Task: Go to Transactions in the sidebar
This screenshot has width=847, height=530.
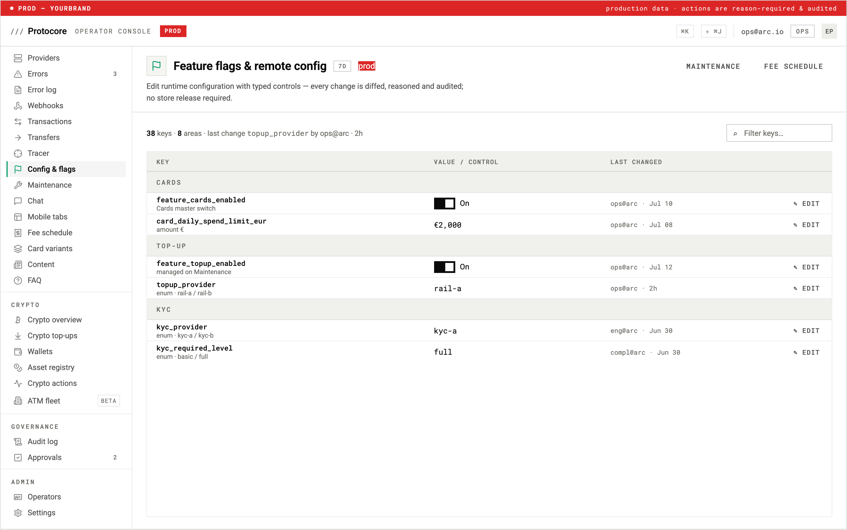Action: coord(66,122)
